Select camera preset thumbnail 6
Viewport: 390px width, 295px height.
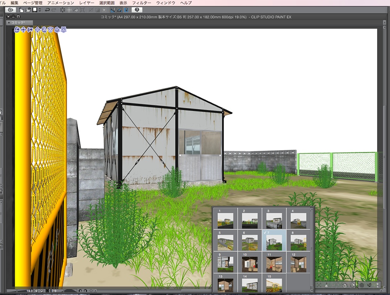pos(250,240)
